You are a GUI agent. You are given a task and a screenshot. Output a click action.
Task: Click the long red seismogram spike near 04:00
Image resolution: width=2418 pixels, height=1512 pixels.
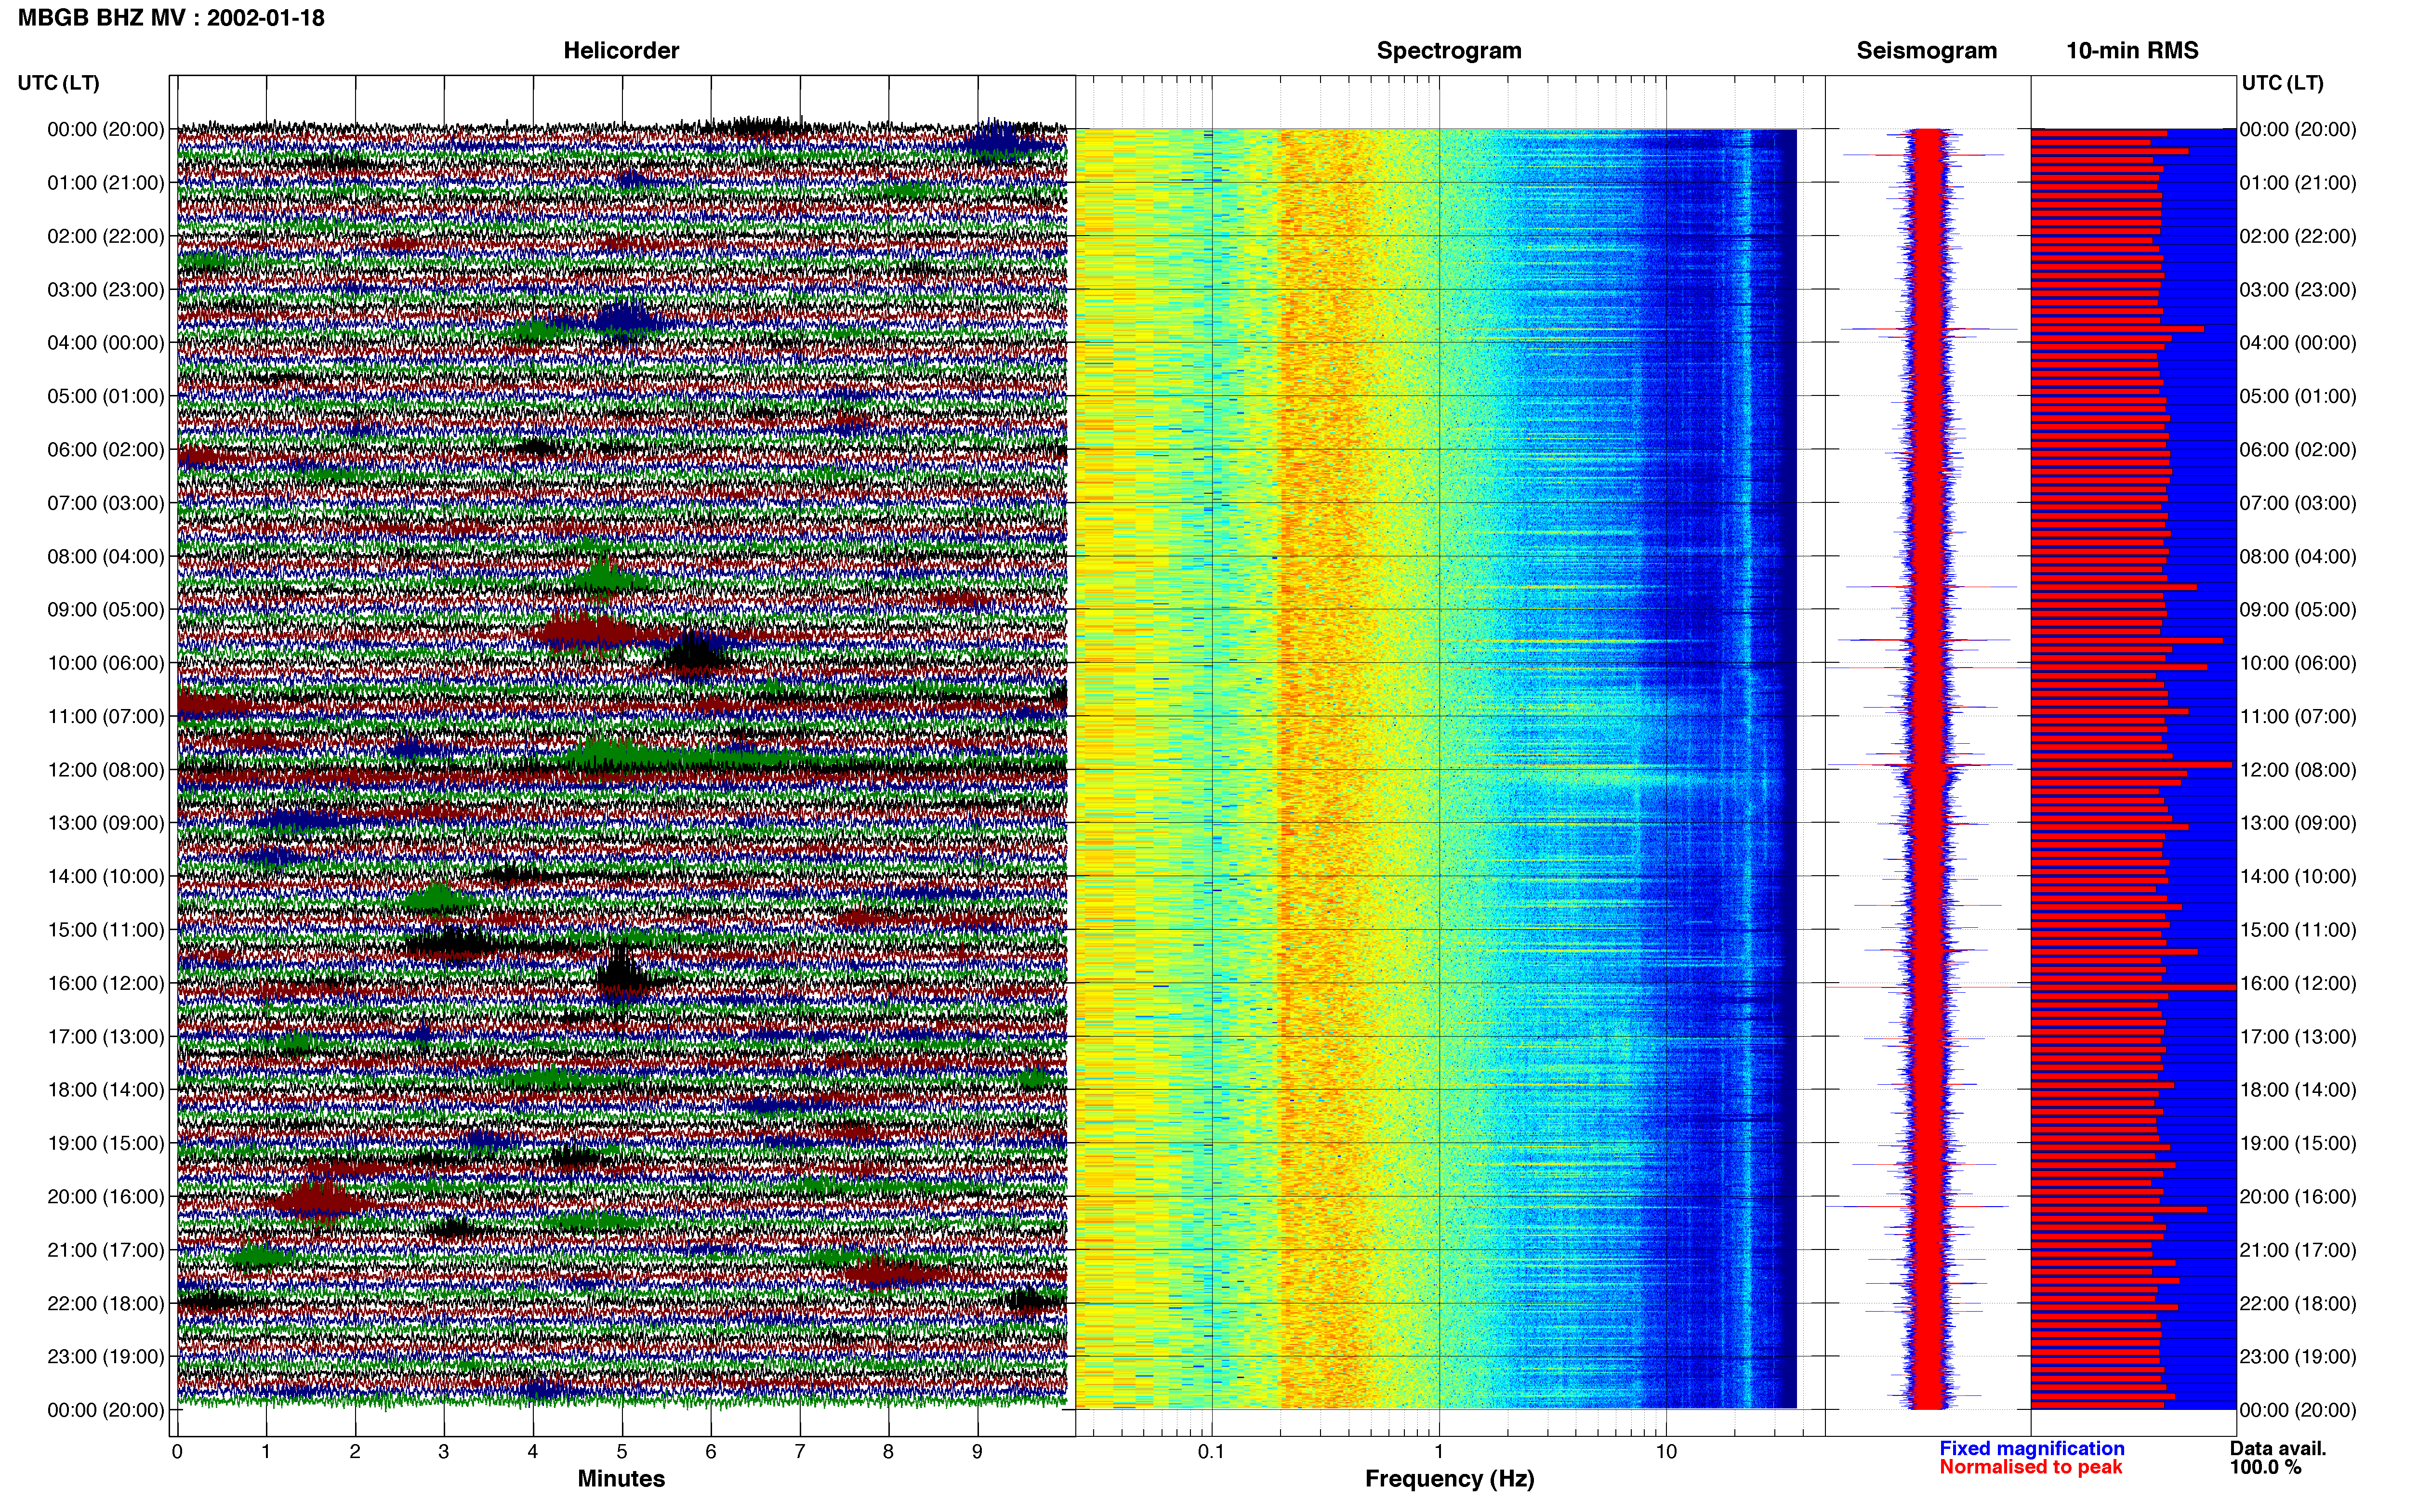click(x=1930, y=328)
